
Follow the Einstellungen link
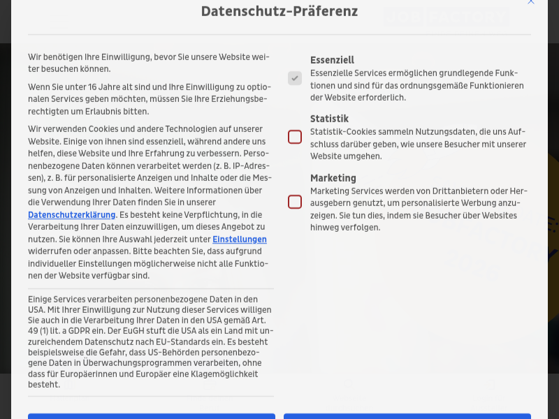pos(239,240)
